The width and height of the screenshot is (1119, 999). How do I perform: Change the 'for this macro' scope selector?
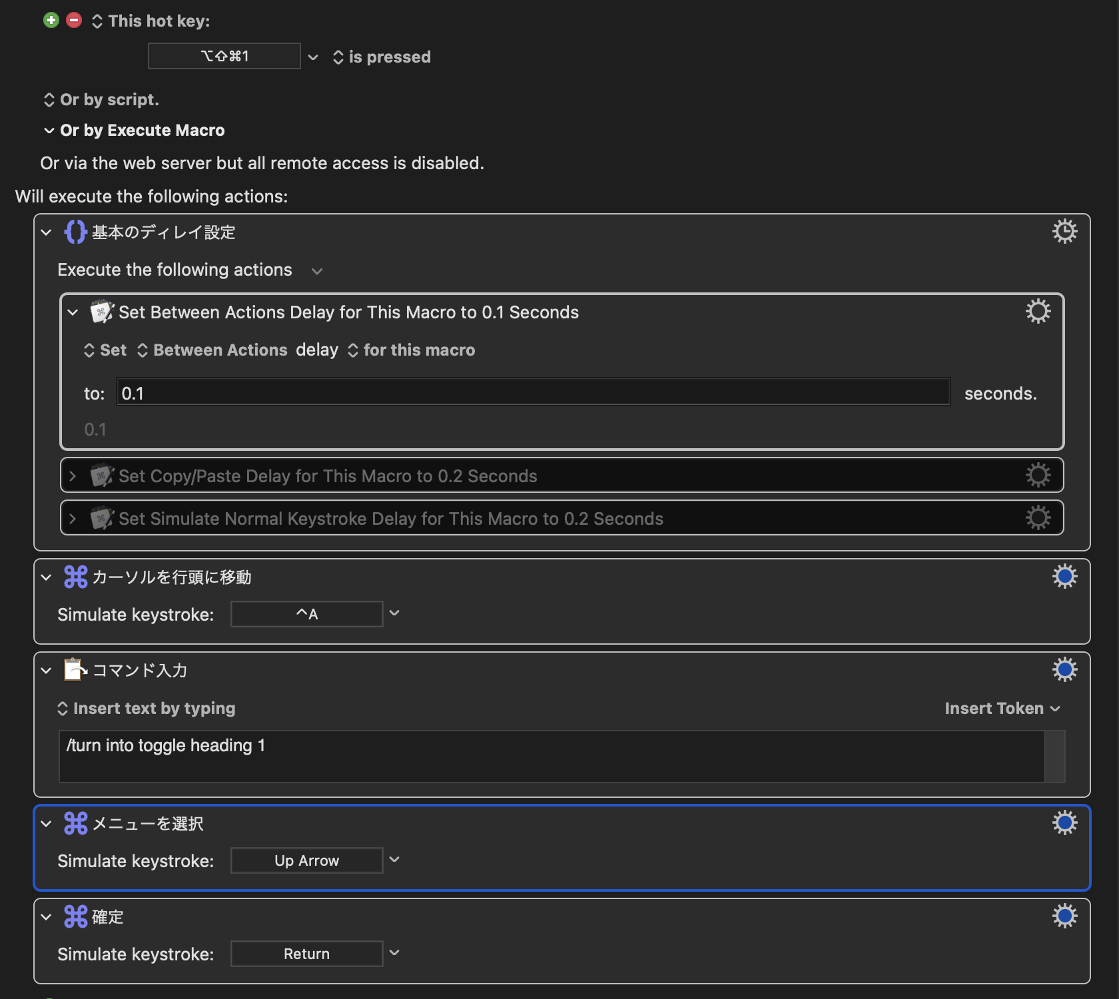point(411,350)
